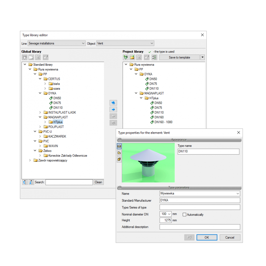Expand the WAVIN folder
The image size is (266, 266).
click(40, 146)
